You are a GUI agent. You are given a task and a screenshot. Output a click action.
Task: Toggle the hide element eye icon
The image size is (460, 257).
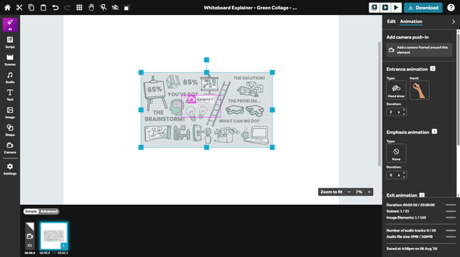115,8
